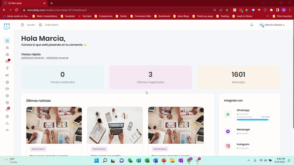The width and height of the screenshot is (294, 165).
Task: Open the dashboard grid icon in sidebar
Action: [7, 41]
